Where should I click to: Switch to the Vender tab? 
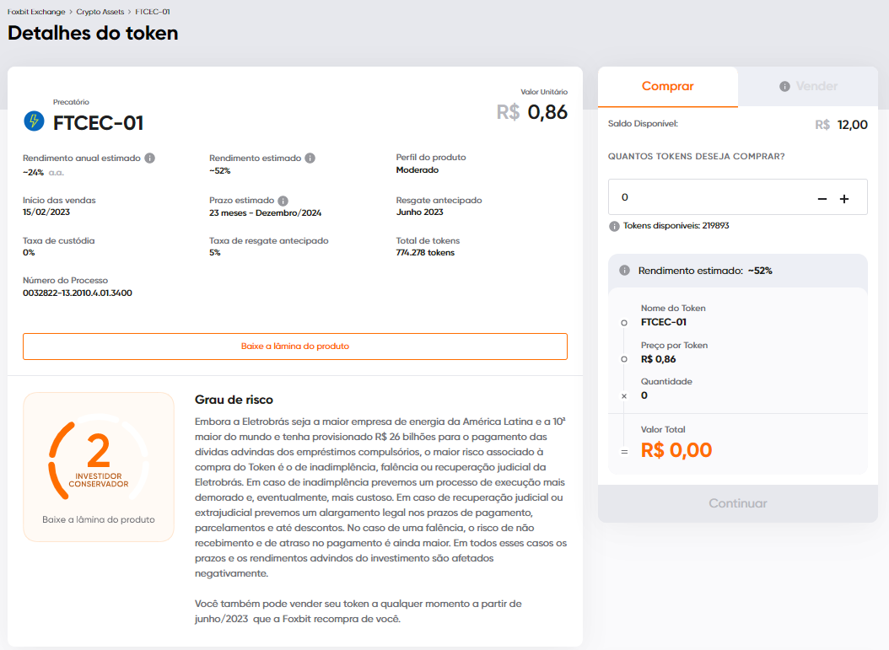(x=809, y=87)
